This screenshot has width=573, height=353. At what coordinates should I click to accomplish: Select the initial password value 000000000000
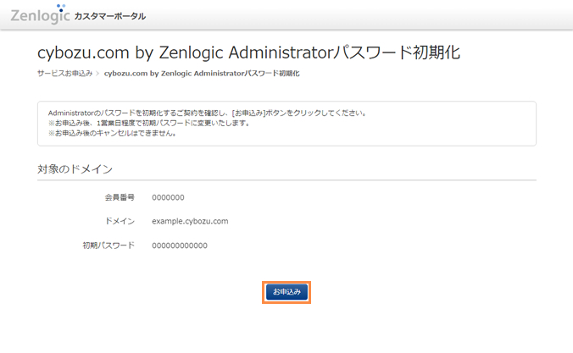[x=180, y=245]
